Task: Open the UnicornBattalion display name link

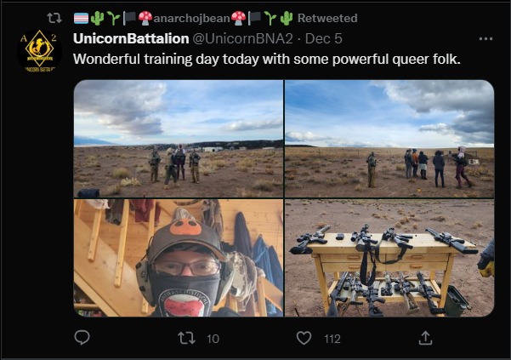Action: [x=131, y=38]
